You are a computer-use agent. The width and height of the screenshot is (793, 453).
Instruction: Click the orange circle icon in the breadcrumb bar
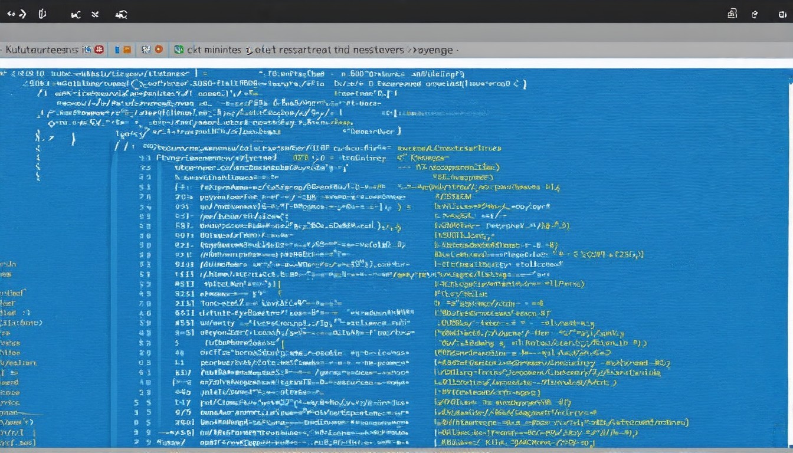coord(159,50)
